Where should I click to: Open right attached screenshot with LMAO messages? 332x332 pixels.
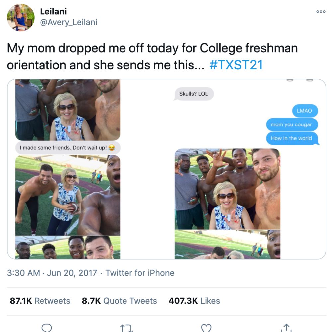coord(246,169)
